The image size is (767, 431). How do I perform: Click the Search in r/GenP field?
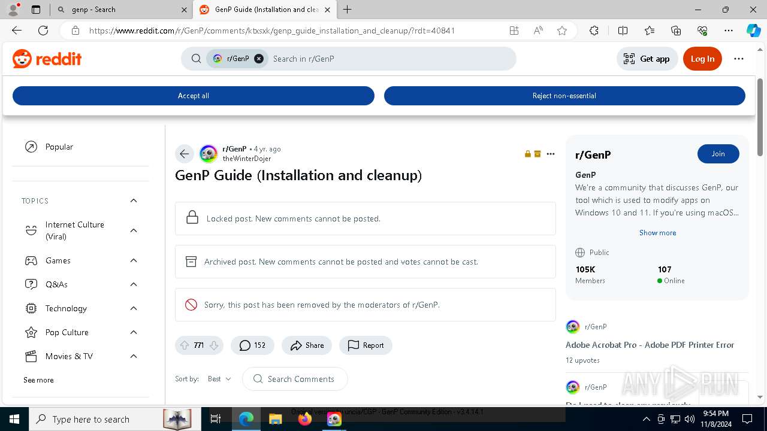click(x=389, y=59)
